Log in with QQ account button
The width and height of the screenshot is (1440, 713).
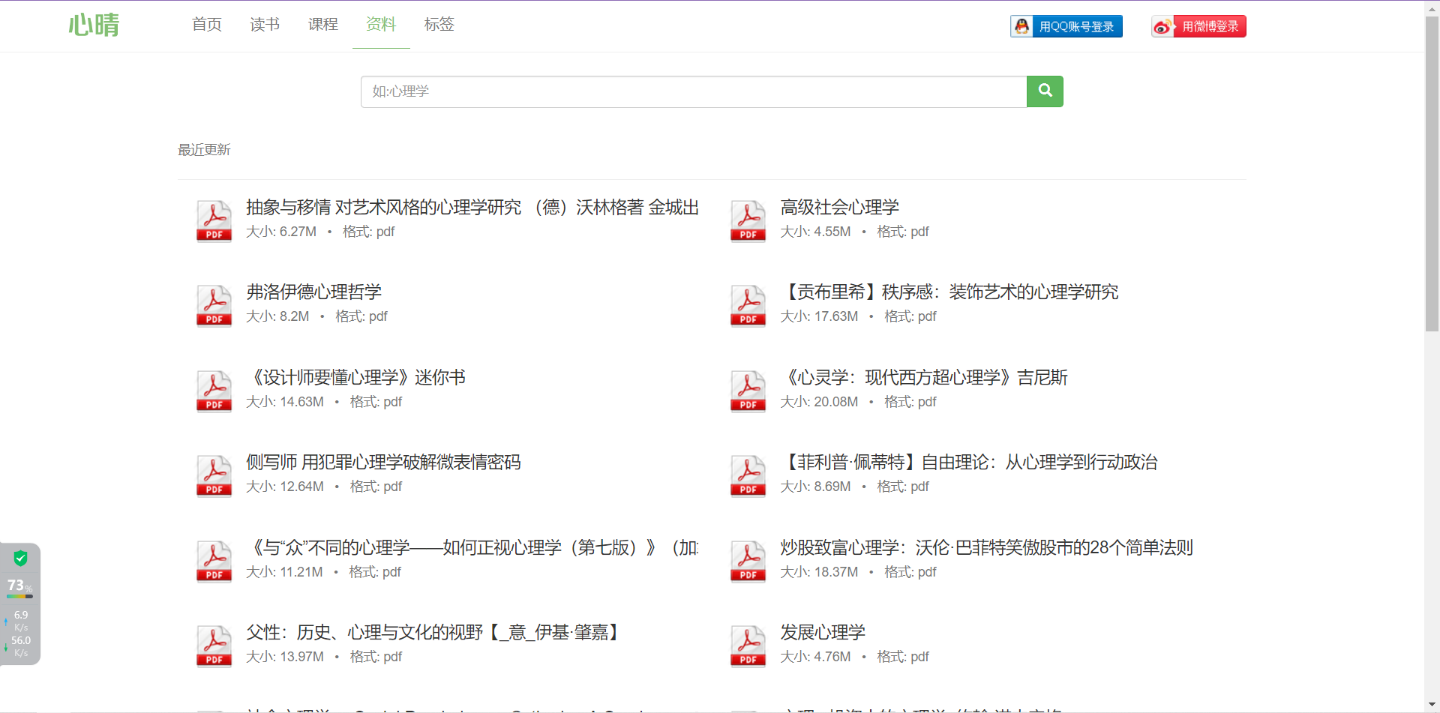1066,26
